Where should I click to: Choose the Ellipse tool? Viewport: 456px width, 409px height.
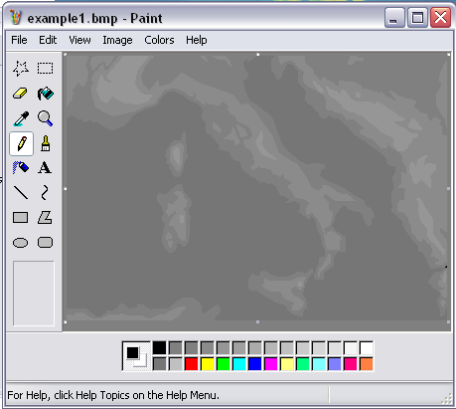point(21,243)
